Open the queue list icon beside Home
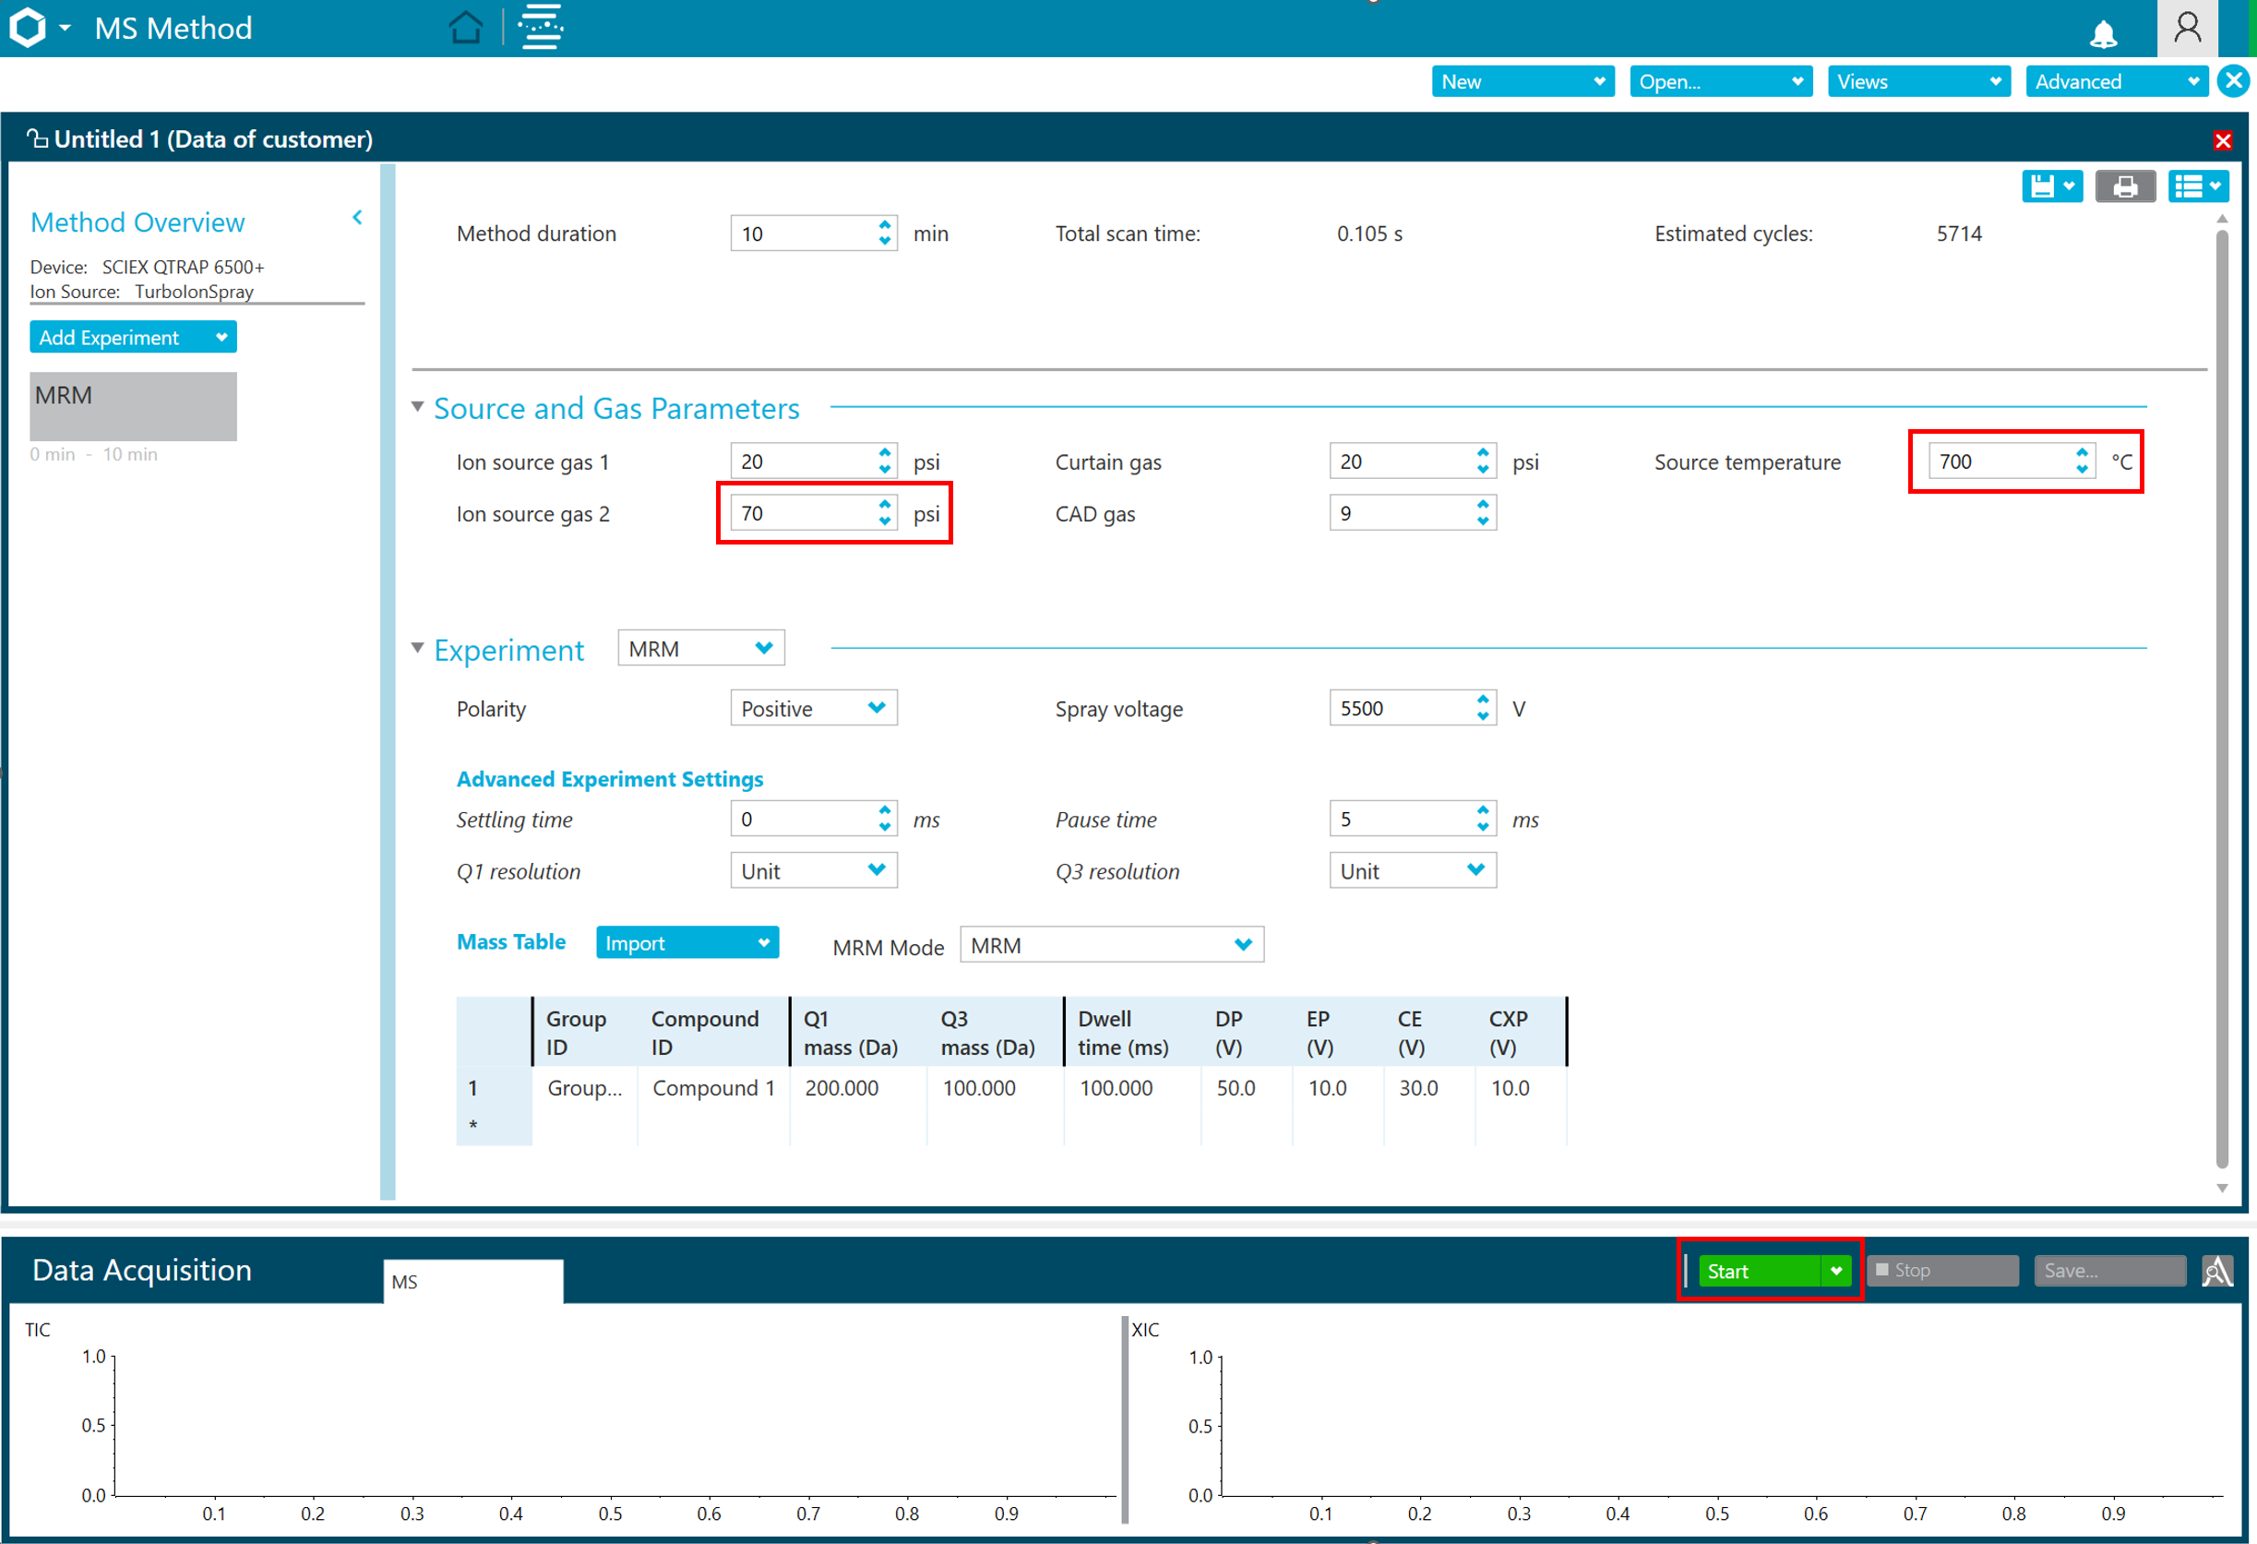2257x1544 pixels. [541, 27]
